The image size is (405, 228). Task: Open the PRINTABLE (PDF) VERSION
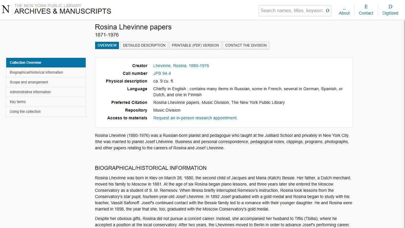point(195,45)
